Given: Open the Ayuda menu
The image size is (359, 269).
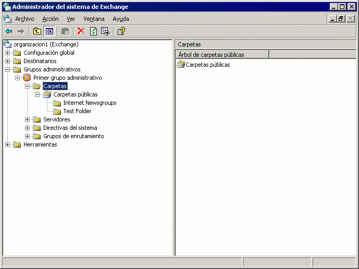Looking at the screenshot, I should pyautogui.click(x=121, y=19).
